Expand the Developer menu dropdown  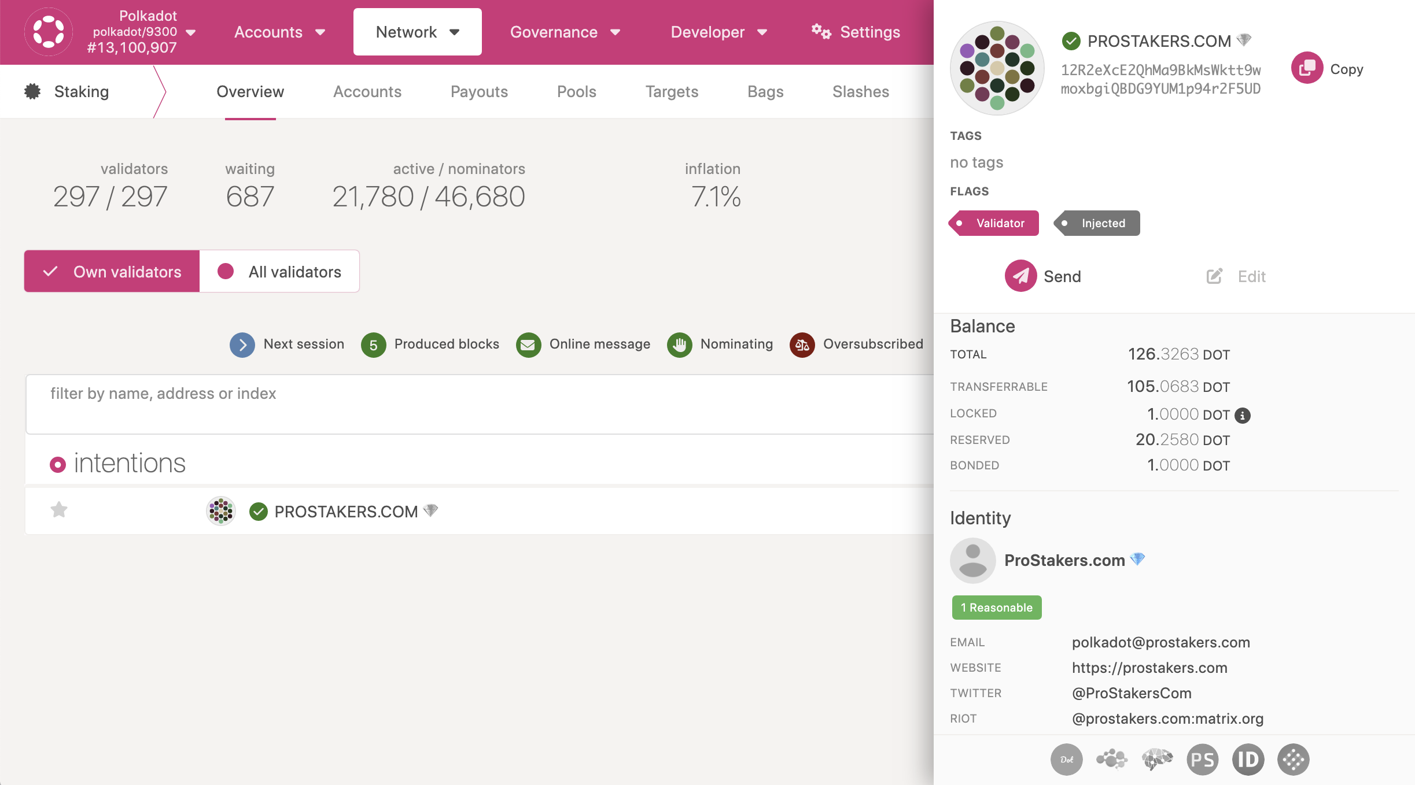(718, 32)
